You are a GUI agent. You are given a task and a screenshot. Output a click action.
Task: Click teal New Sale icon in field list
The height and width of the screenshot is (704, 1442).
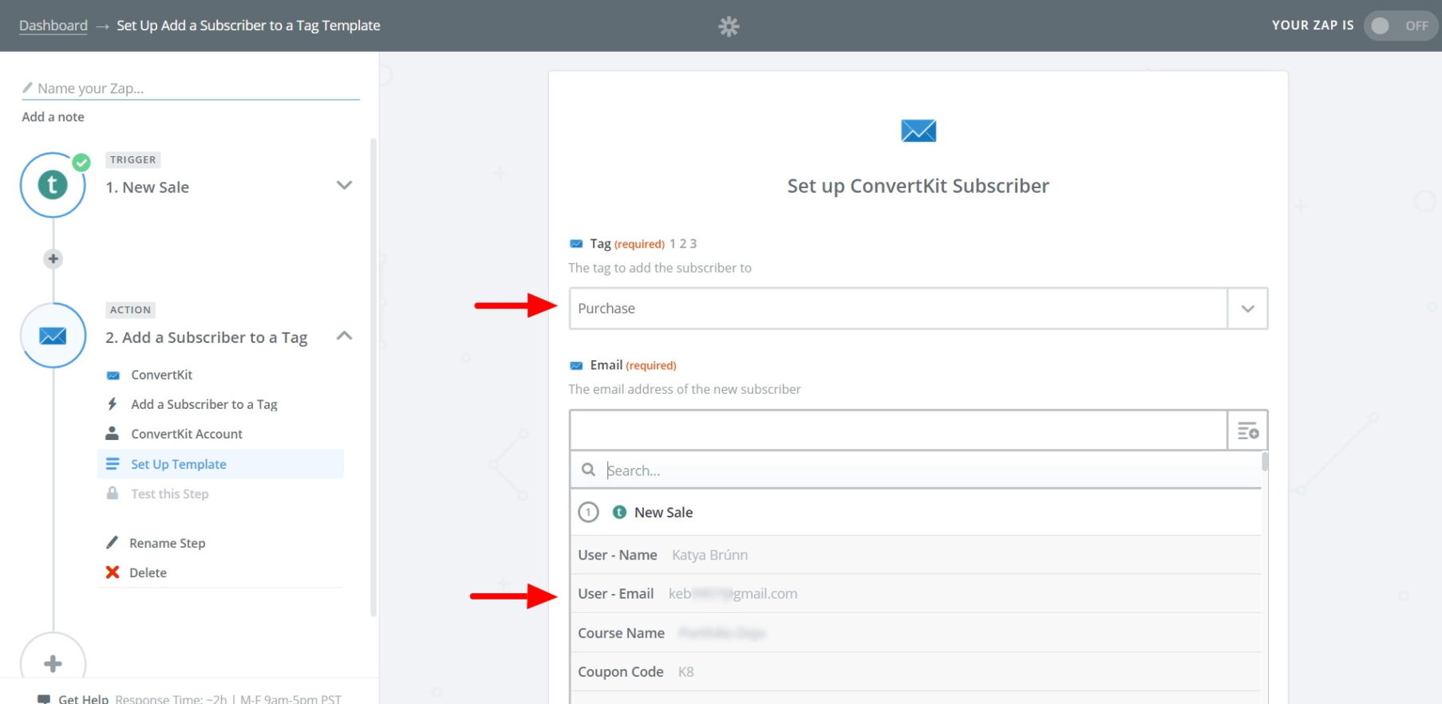619,512
